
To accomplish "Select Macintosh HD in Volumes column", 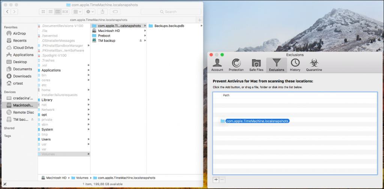I will click(109, 31).
